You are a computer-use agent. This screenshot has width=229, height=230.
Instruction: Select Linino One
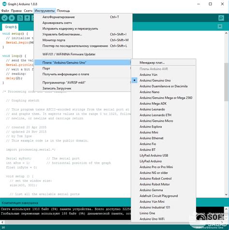click(x=164, y=213)
